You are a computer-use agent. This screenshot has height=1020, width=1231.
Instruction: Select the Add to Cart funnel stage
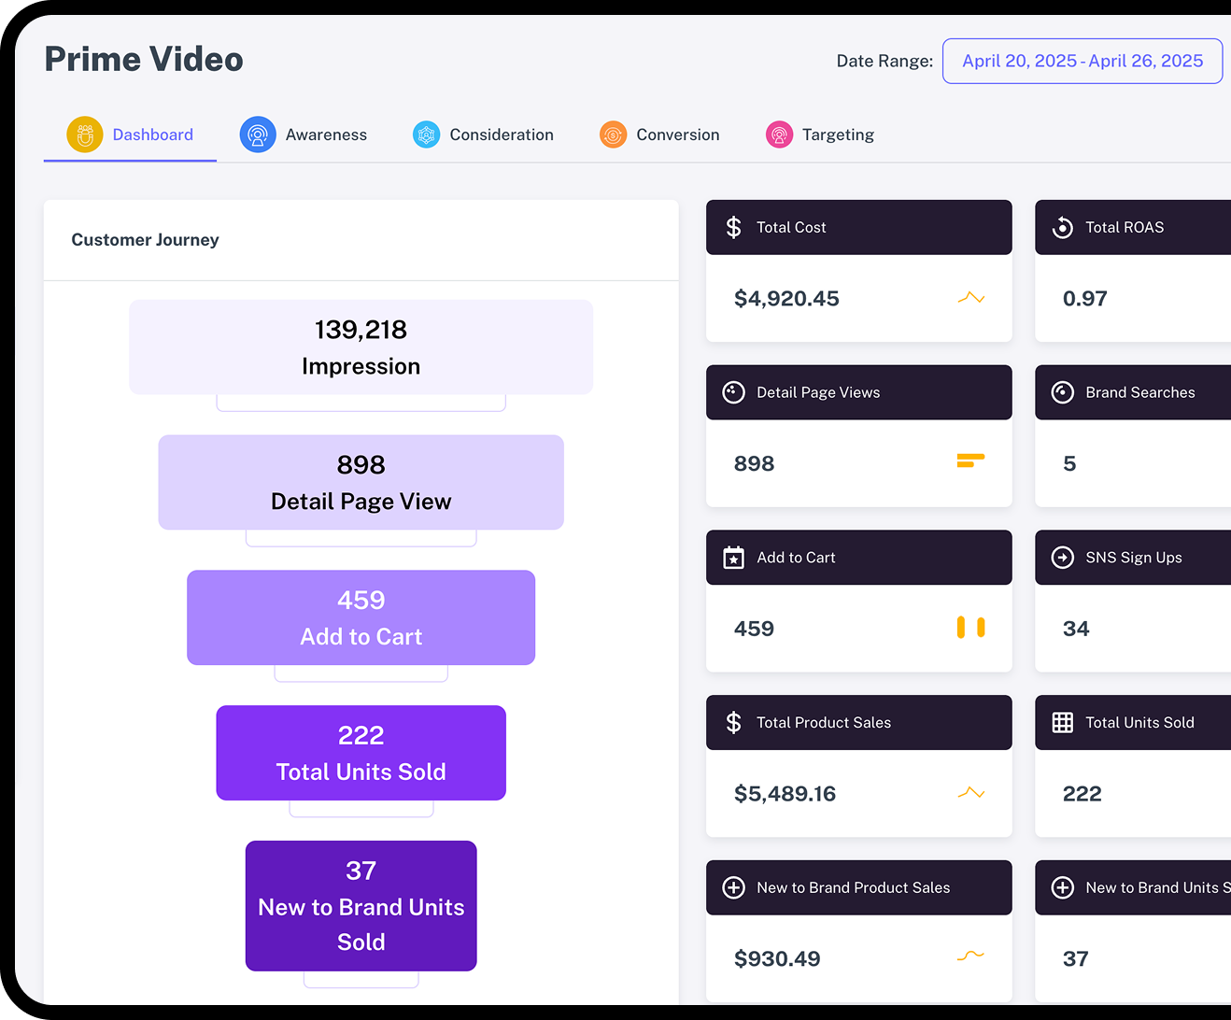(x=361, y=617)
